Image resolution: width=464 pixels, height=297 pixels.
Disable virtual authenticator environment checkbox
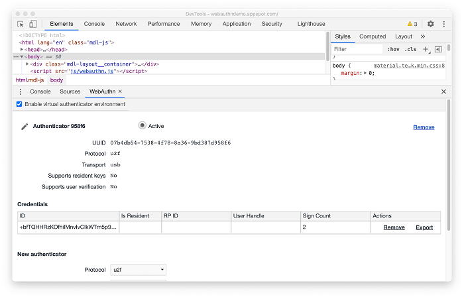tap(19, 104)
